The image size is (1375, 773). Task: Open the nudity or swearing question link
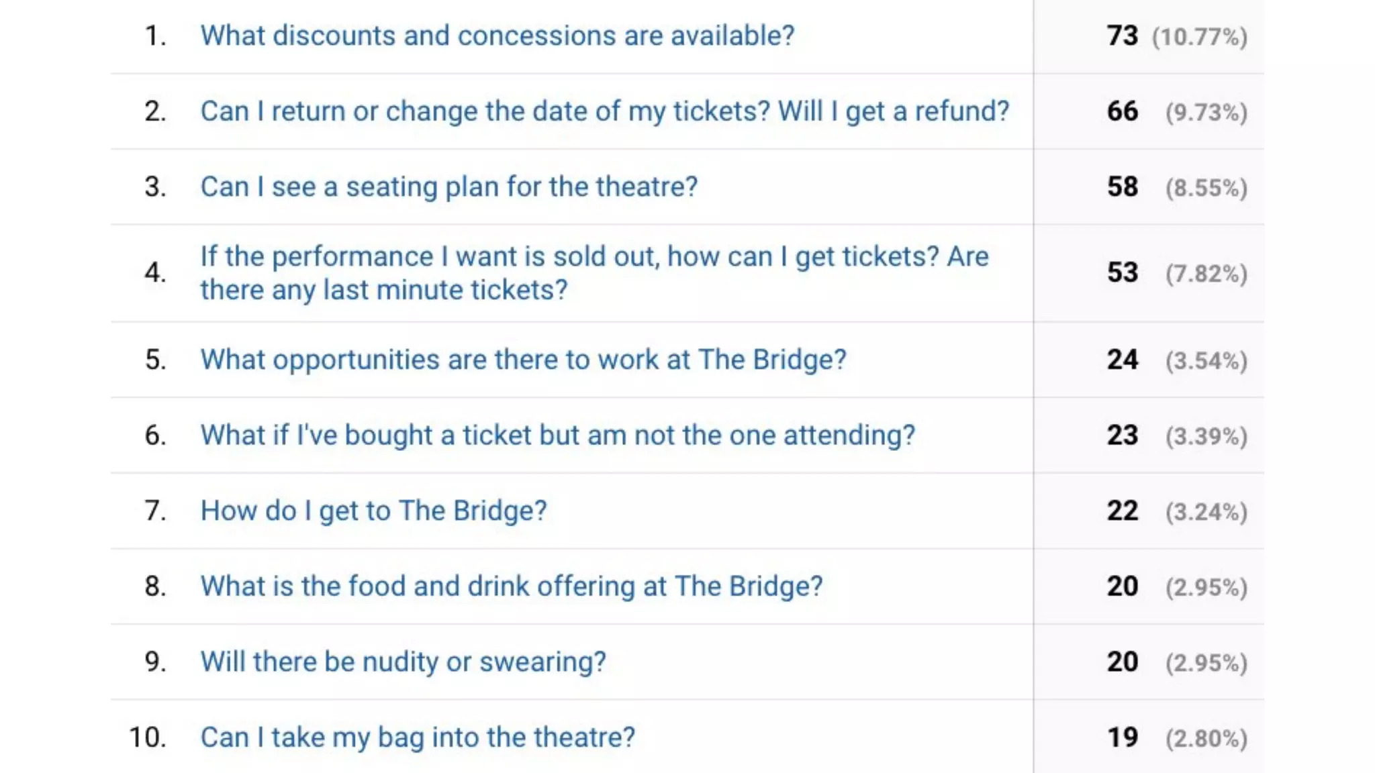403,662
